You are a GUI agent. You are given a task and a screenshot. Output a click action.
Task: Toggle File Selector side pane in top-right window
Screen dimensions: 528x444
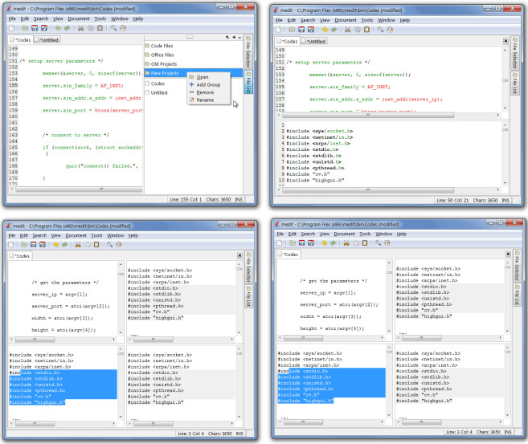(515, 53)
